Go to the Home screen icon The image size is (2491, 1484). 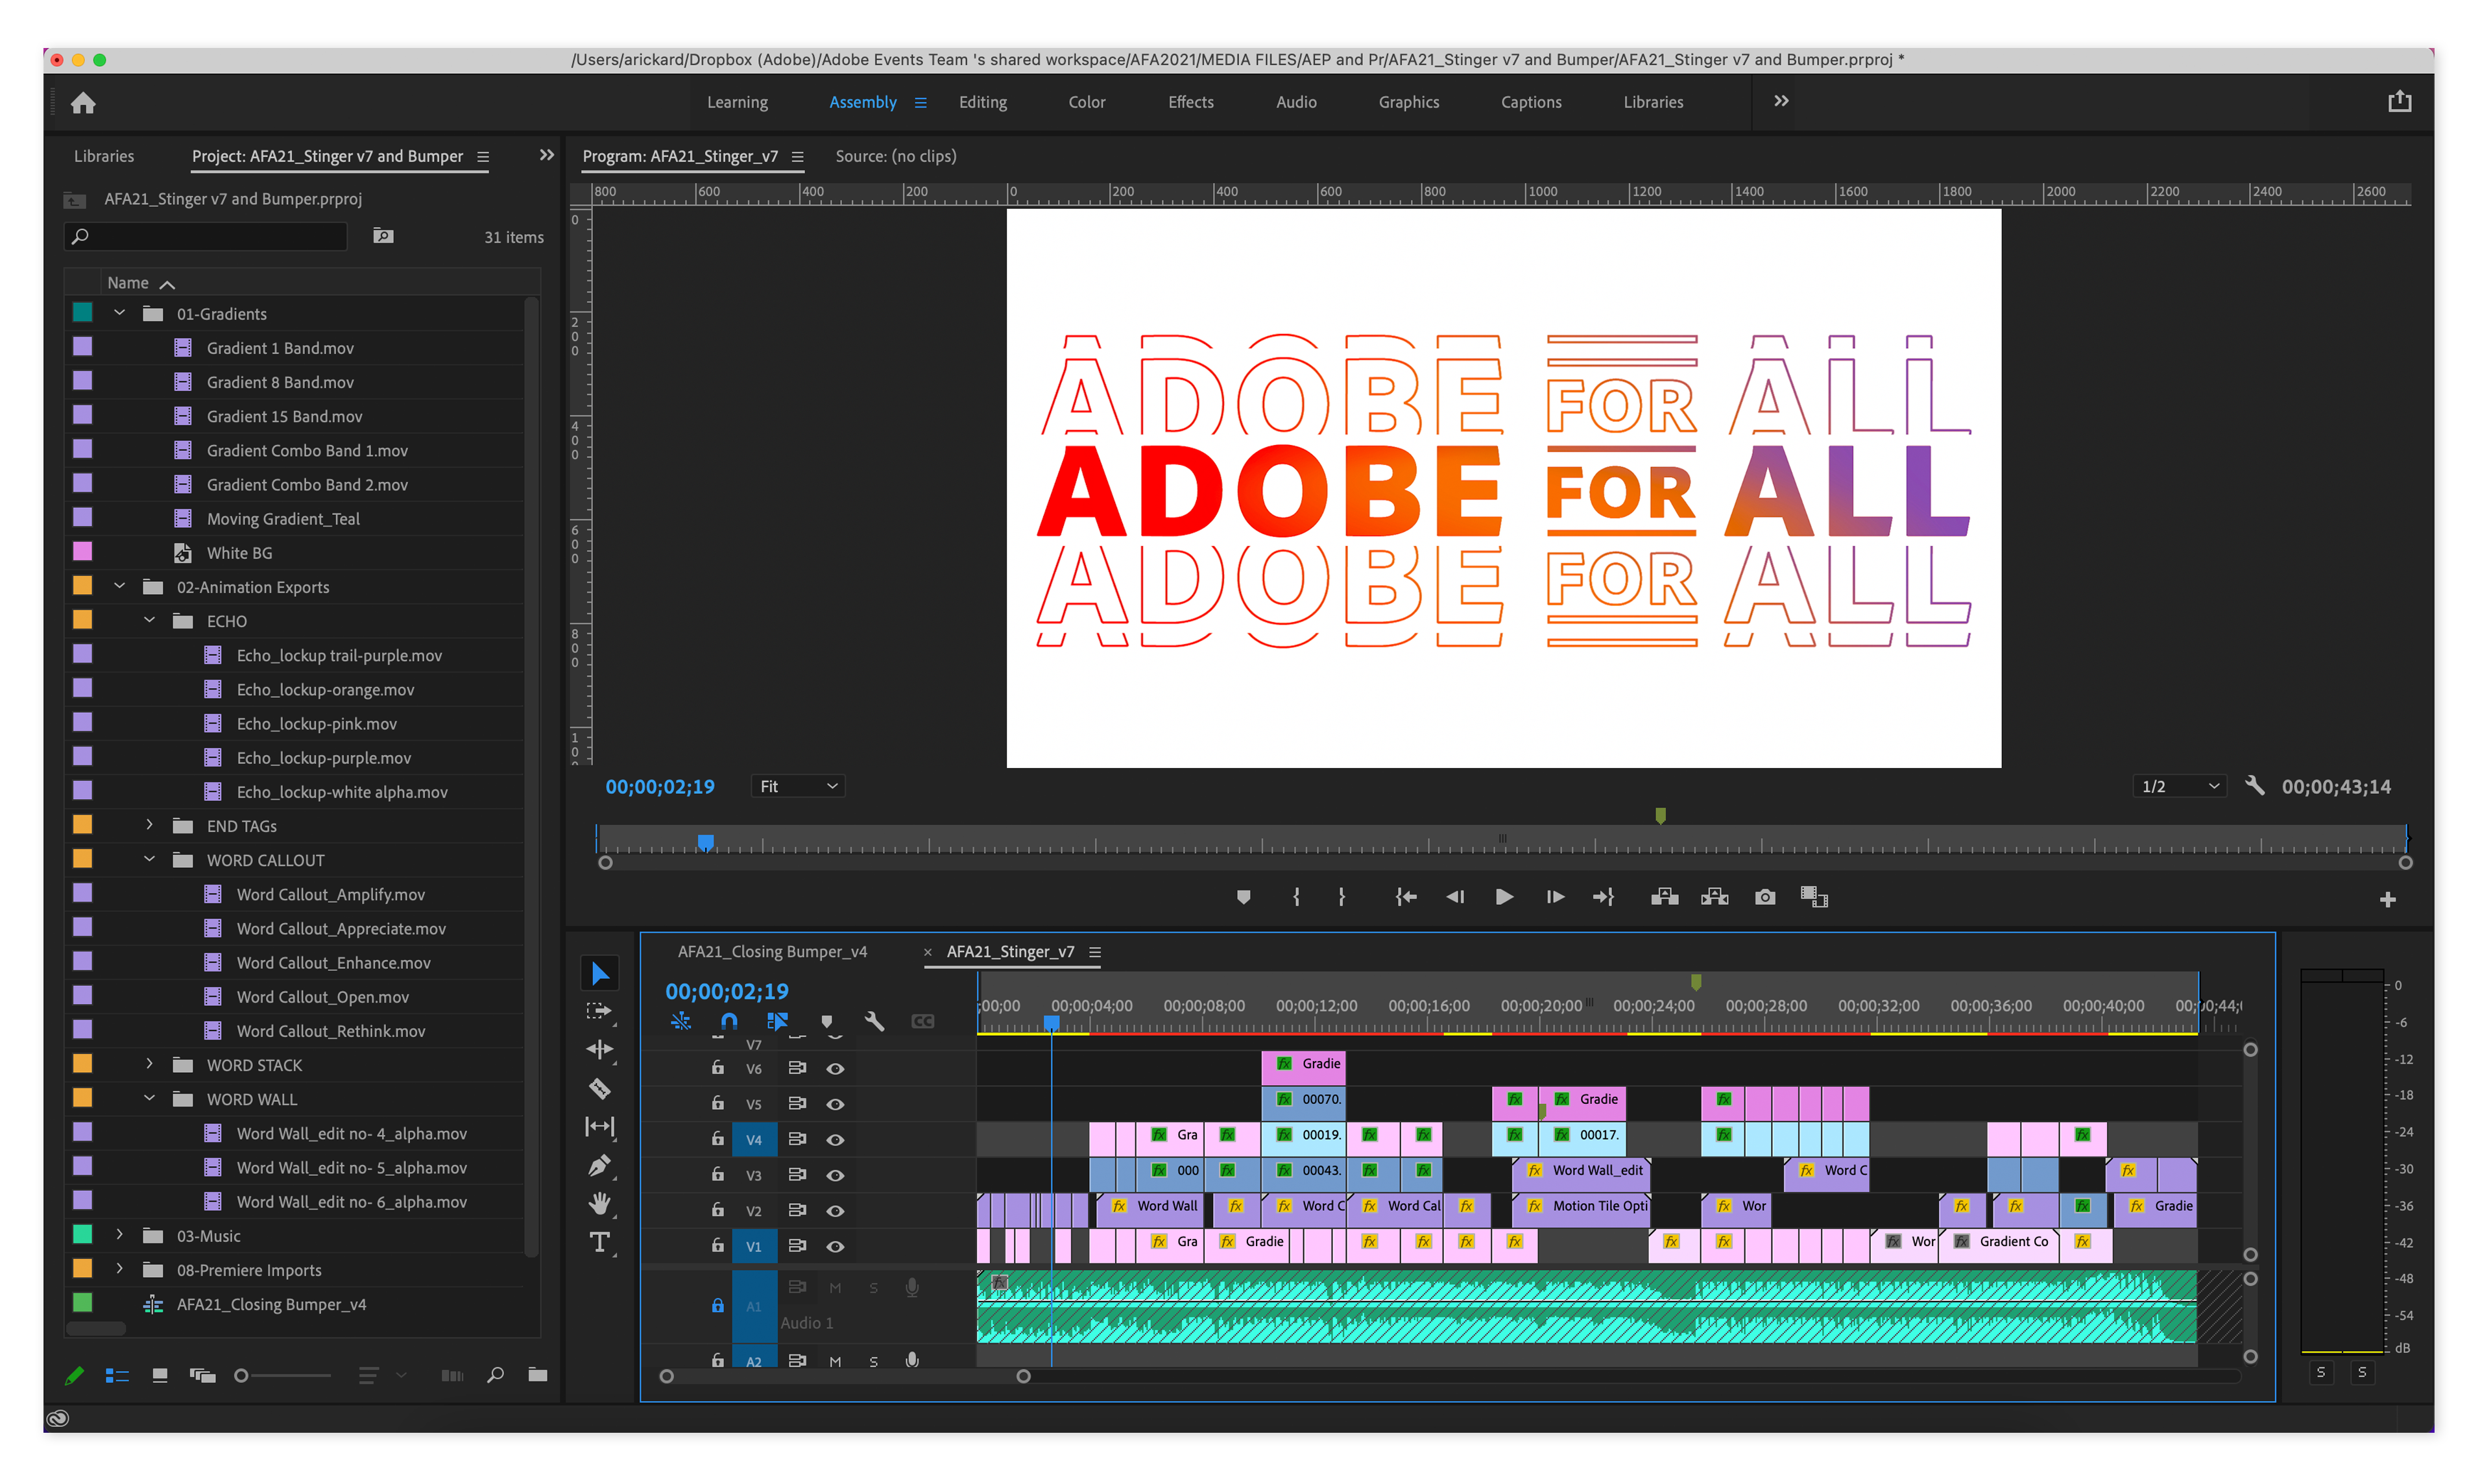click(83, 102)
